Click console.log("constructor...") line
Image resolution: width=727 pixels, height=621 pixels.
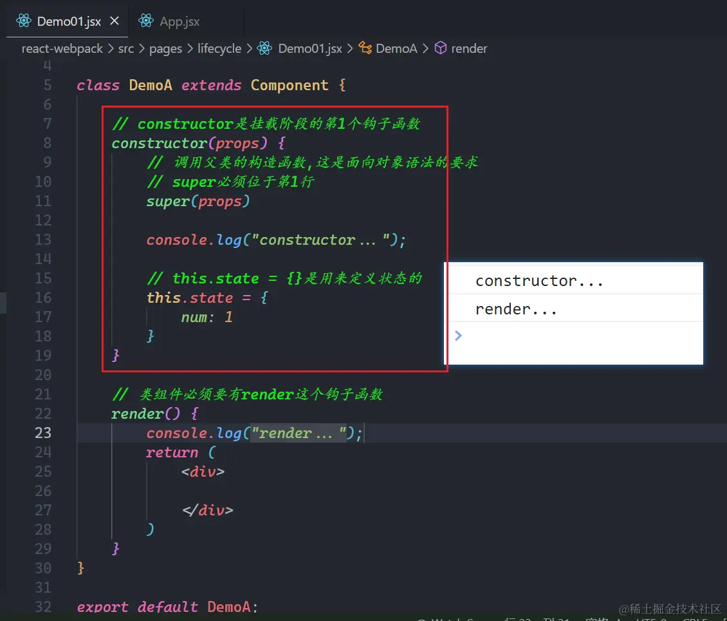coord(277,240)
